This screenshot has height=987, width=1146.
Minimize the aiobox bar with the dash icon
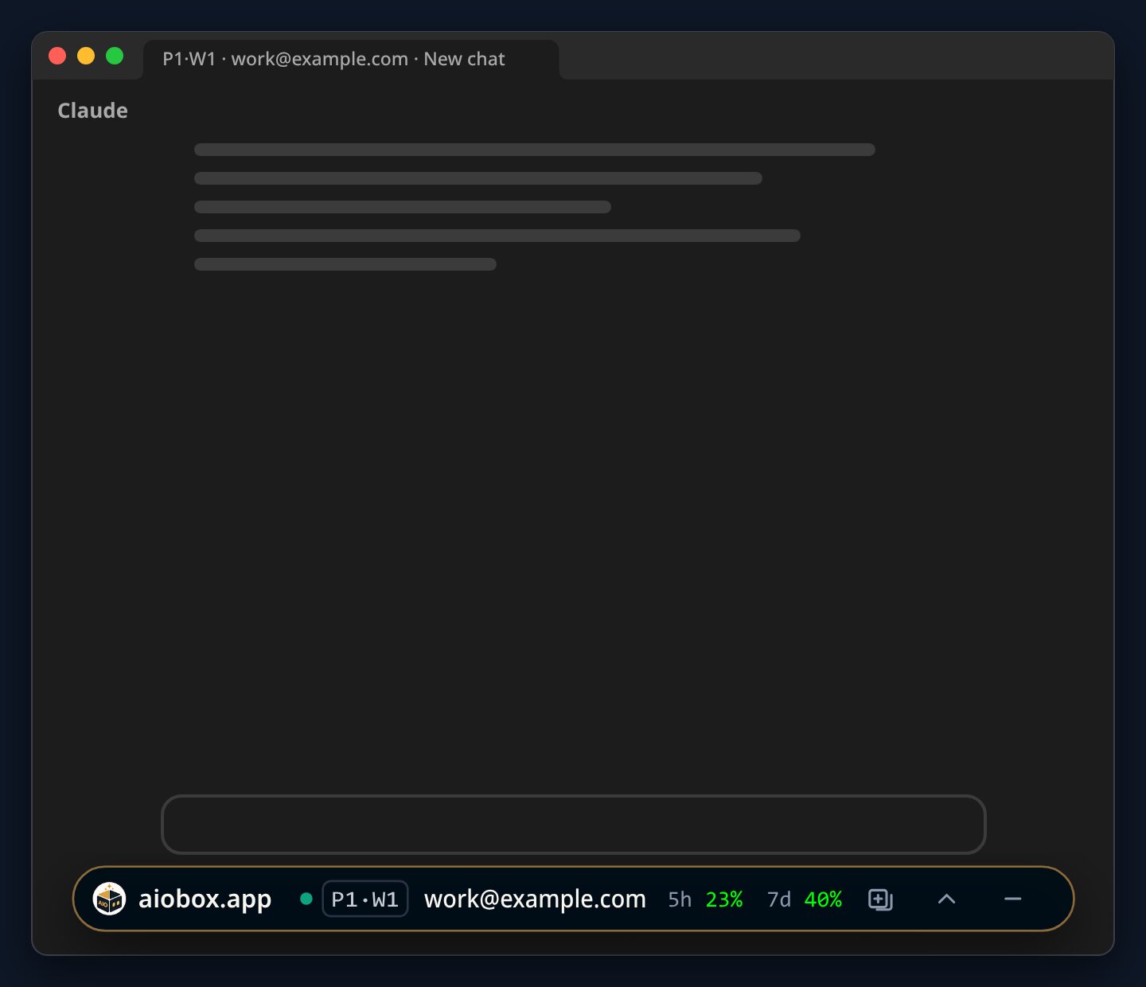[x=1012, y=899]
